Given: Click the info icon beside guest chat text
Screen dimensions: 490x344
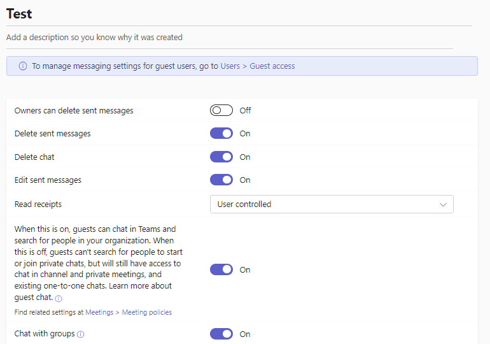Looking at the screenshot, I should pos(59,298).
